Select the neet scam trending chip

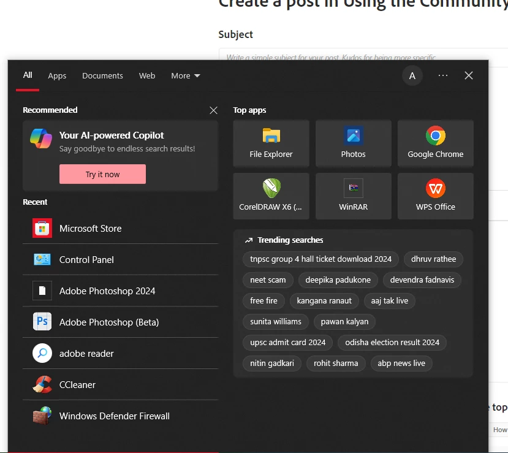[268, 280]
